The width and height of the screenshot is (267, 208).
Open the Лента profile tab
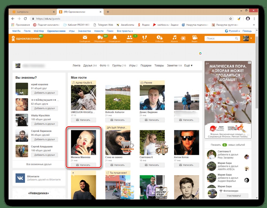tap(76, 65)
